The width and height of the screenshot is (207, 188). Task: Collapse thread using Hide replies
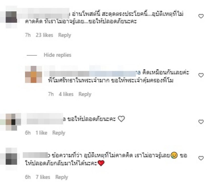click(57, 55)
